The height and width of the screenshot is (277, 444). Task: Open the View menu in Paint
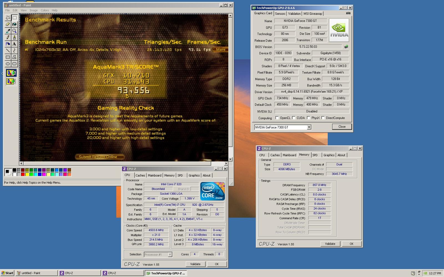point(24,10)
